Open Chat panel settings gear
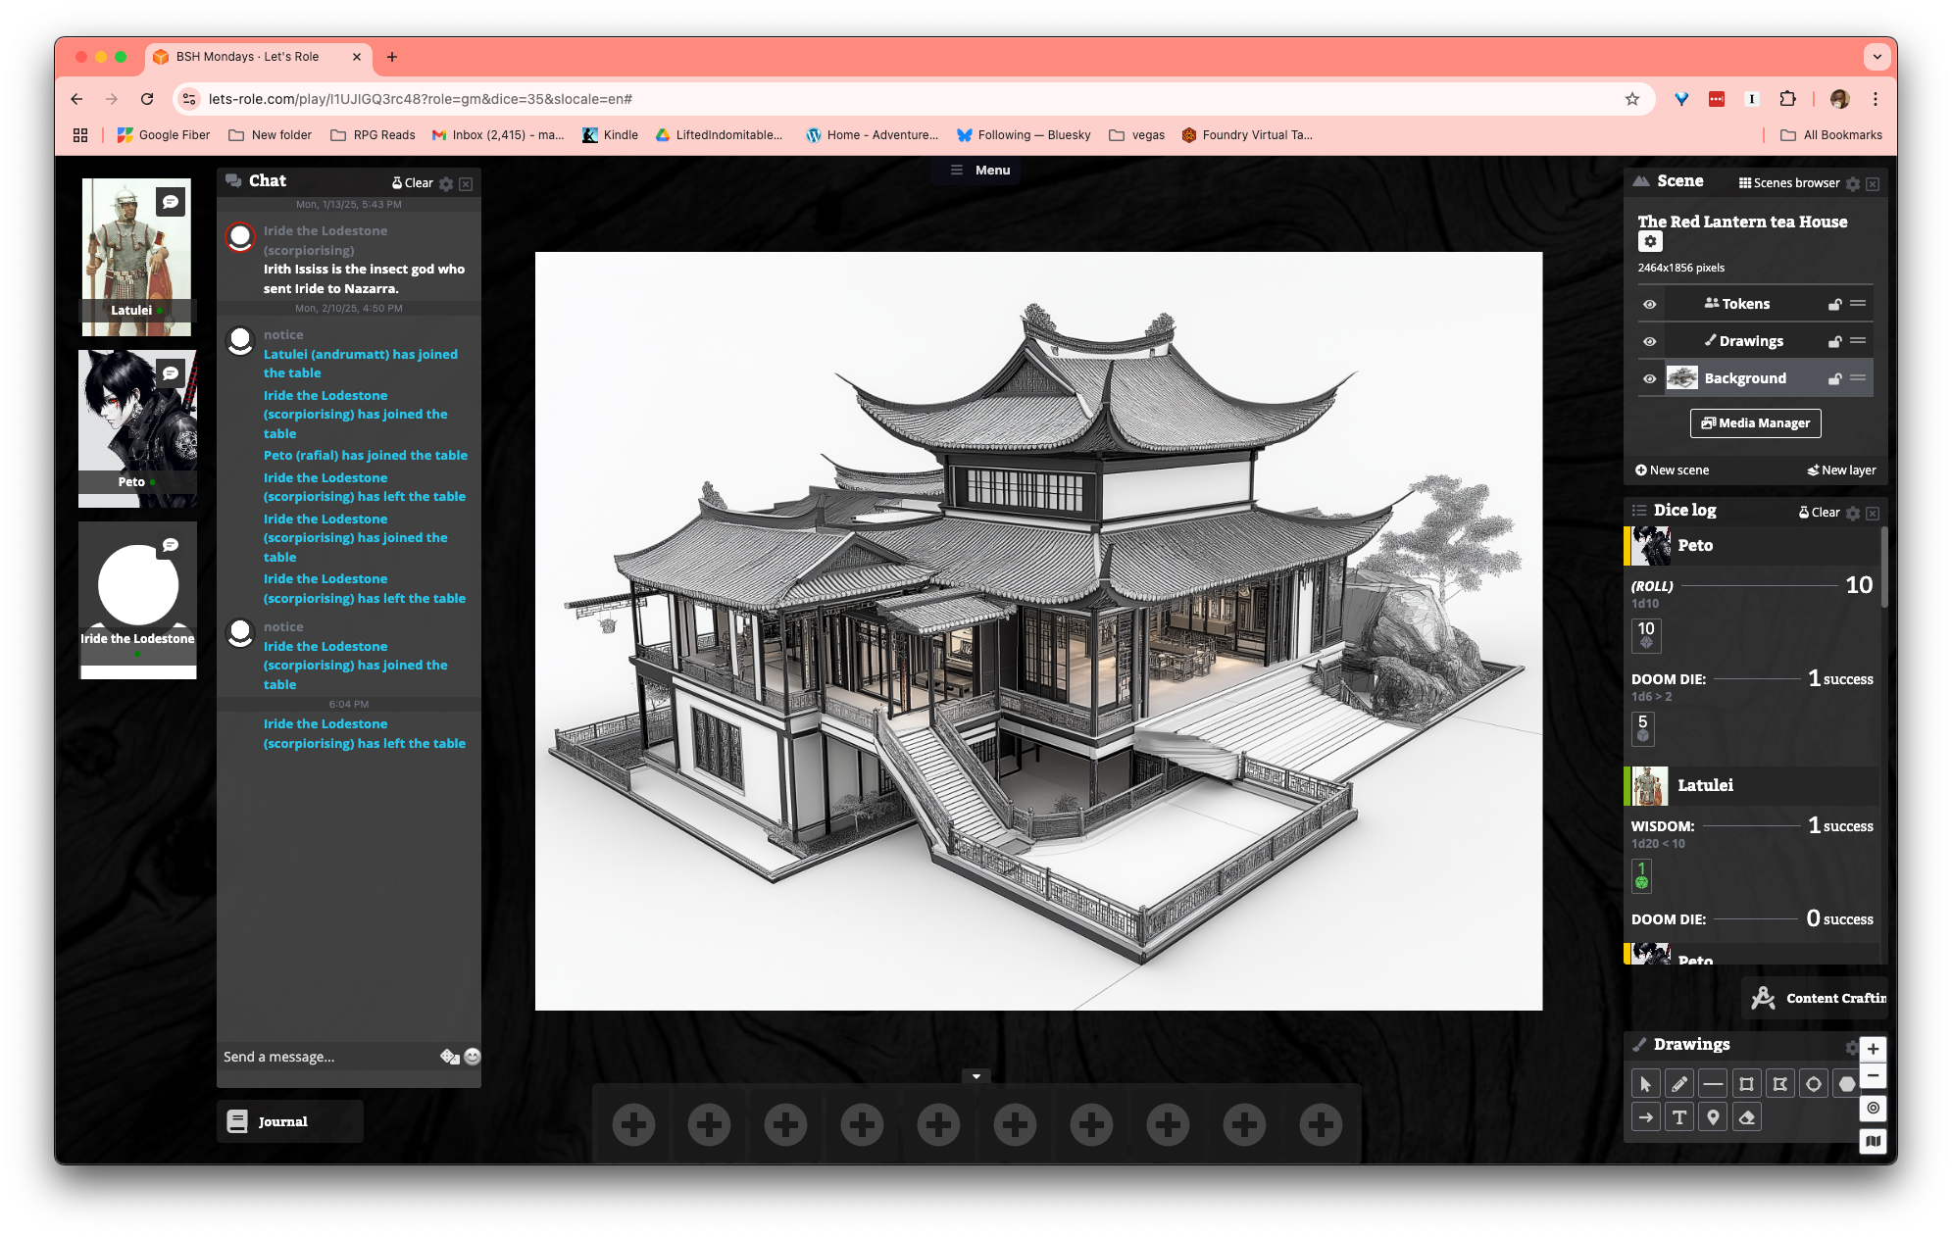Image resolution: width=1952 pixels, height=1237 pixels. [446, 184]
